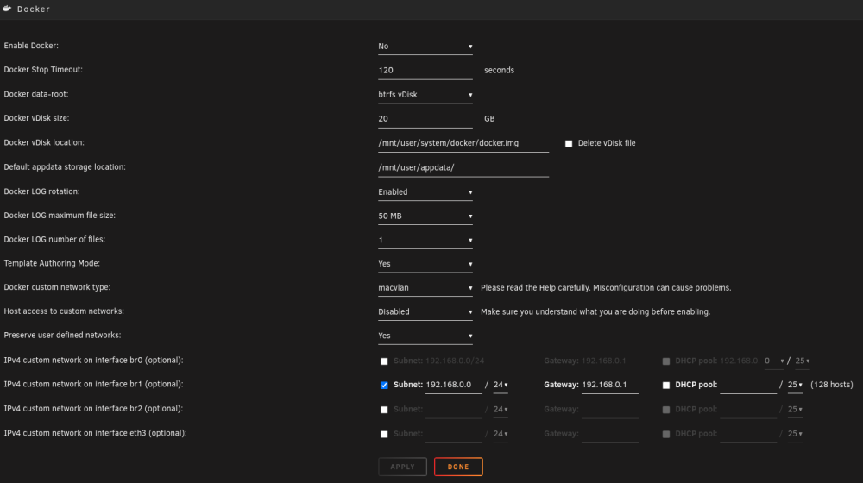Click the DONE button
This screenshot has width=863, height=483.
point(458,467)
